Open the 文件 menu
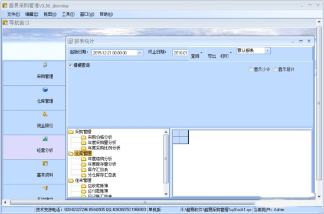The width and height of the screenshot is (324, 214). 14,14
